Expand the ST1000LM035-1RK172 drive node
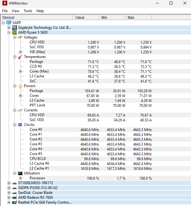The image size is (191, 206). [x=9, y=183]
